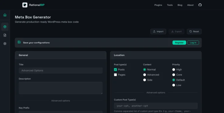Select the Advanced context radio
Image resolution: width=224 pixels, height=113 pixels.
pos(145,75)
